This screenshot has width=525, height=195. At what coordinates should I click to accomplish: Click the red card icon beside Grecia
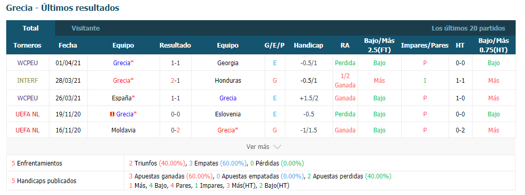tap(112, 114)
